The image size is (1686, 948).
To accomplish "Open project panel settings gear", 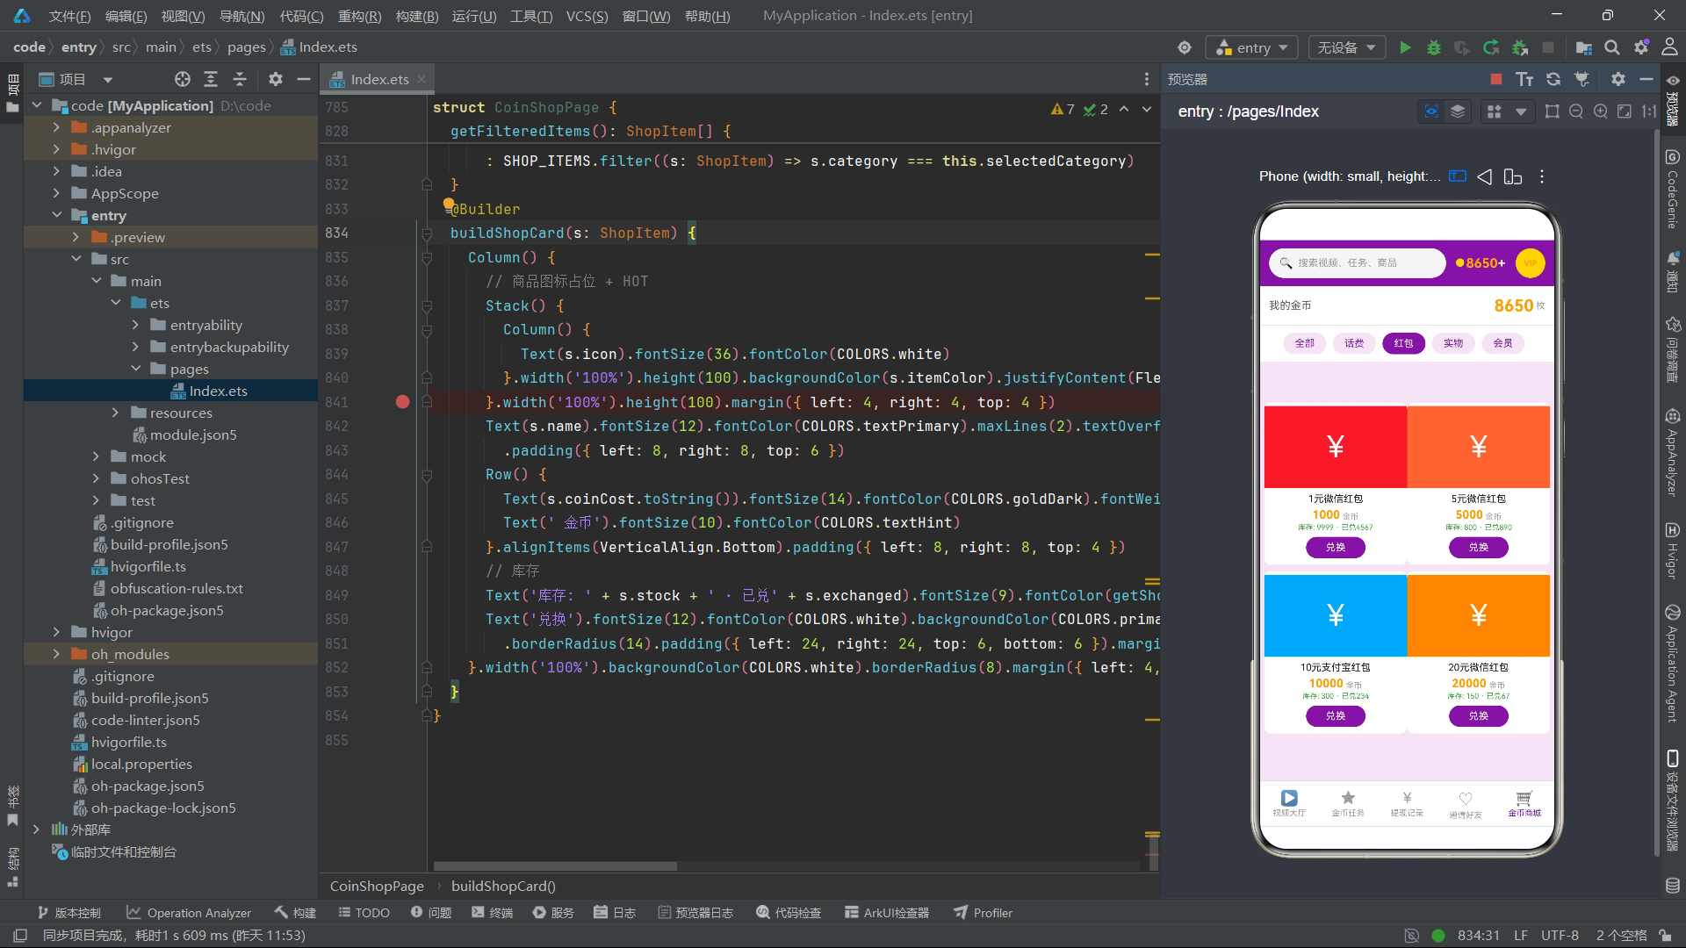I will click(276, 79).
